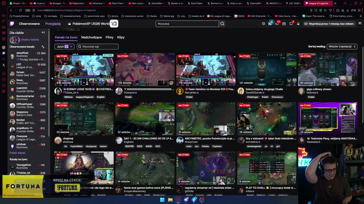This screenshot has height=204, width=364.
Task: Click the Midlane tag under TTobias_lol
Action: coord(69,97)
